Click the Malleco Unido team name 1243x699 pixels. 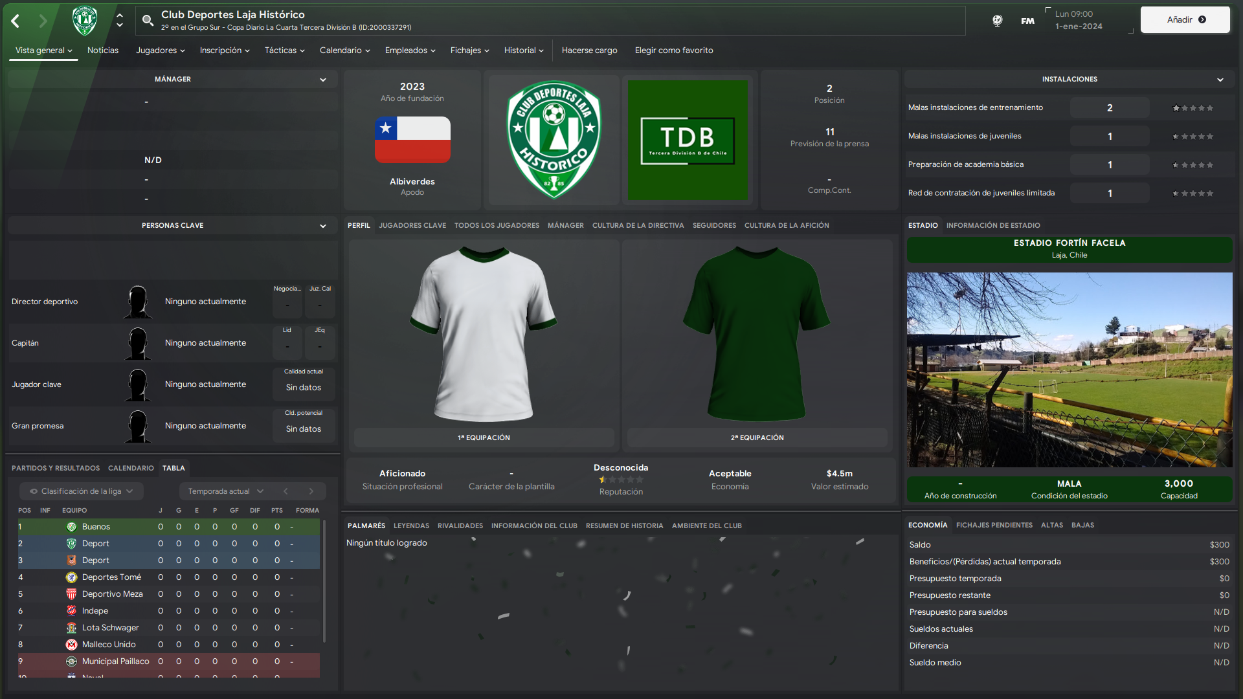[109, 645]
